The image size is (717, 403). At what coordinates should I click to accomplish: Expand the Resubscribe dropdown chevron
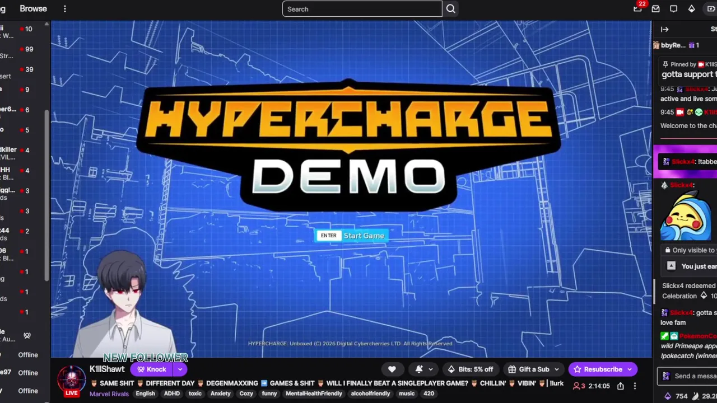(630, 369)
